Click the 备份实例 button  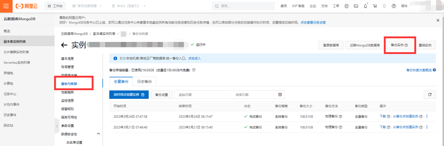coord(399,45)
